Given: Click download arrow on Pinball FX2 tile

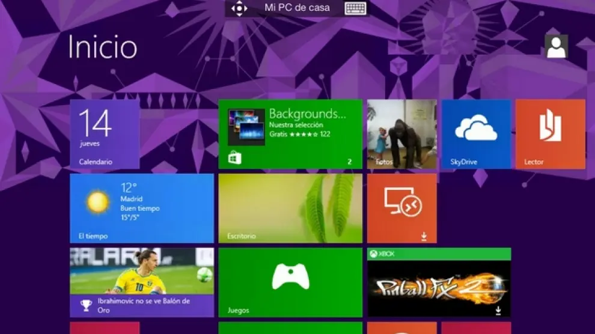Looking at the screenshot, I should click(x=498, y=311).
